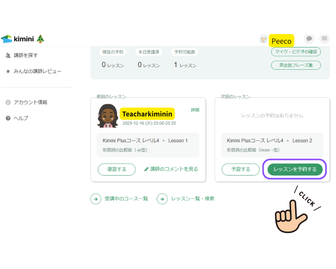Open the hamburger menu icon
Image resolution: width=336 pixels, height=269 pixels.
[x=324, y=39]
